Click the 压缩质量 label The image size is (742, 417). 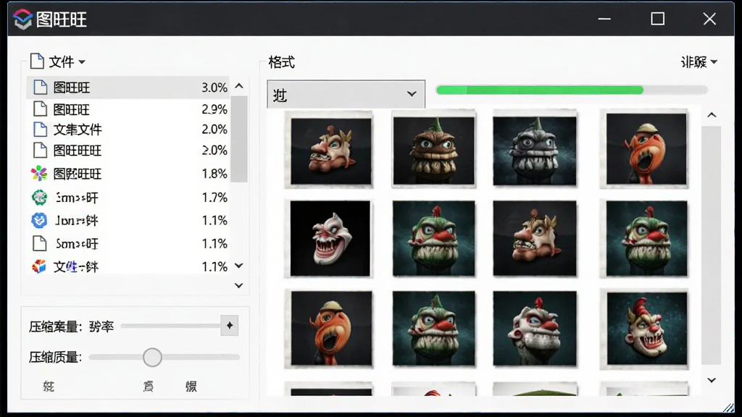tap(55, 358)
